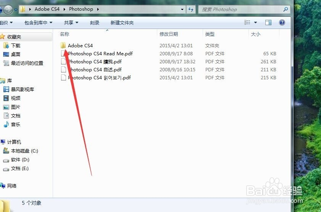
Task: Expand breadcrumb arrow before Adobe CS4
Action: 30,9
